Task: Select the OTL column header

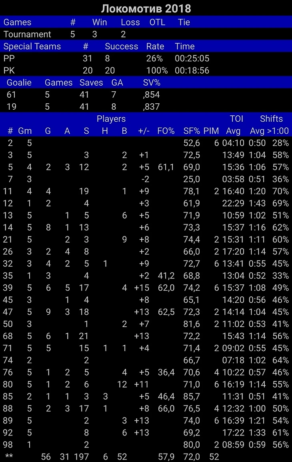Action: [x=157, y=22]
